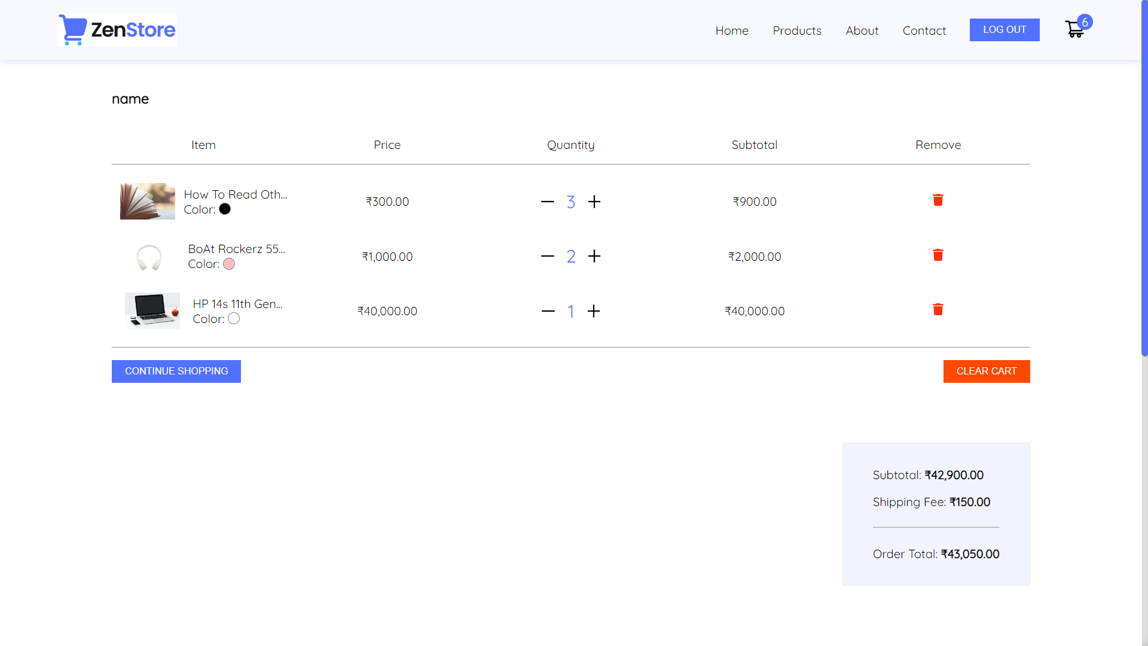
Task: Navigate to the About page
Action: (x=862, y=31)
